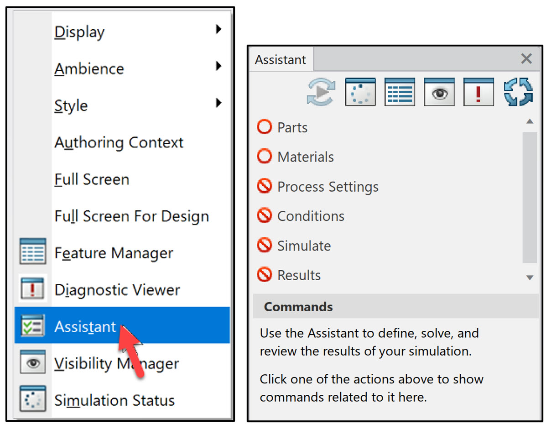Click the Assistant checklist icon in the menu

[x=33, y=326]
